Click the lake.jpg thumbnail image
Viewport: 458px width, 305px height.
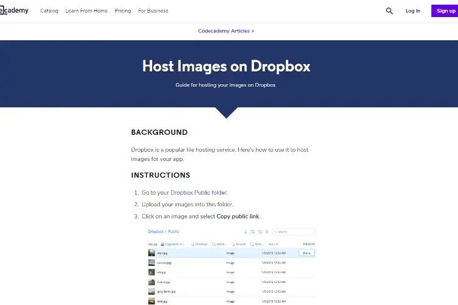tap(151, 301)
